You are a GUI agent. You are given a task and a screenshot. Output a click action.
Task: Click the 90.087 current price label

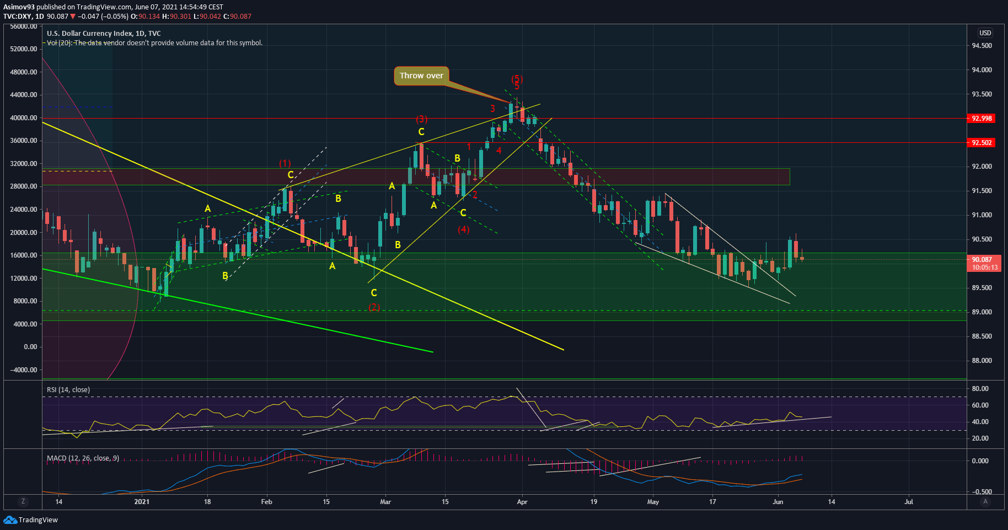[x=982, y=260]
